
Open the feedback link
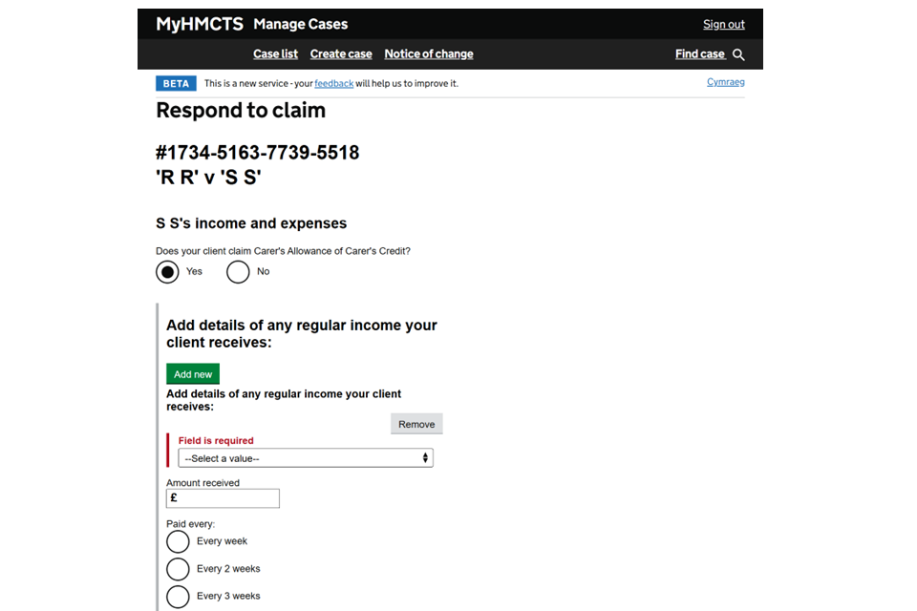coord(333,84)
